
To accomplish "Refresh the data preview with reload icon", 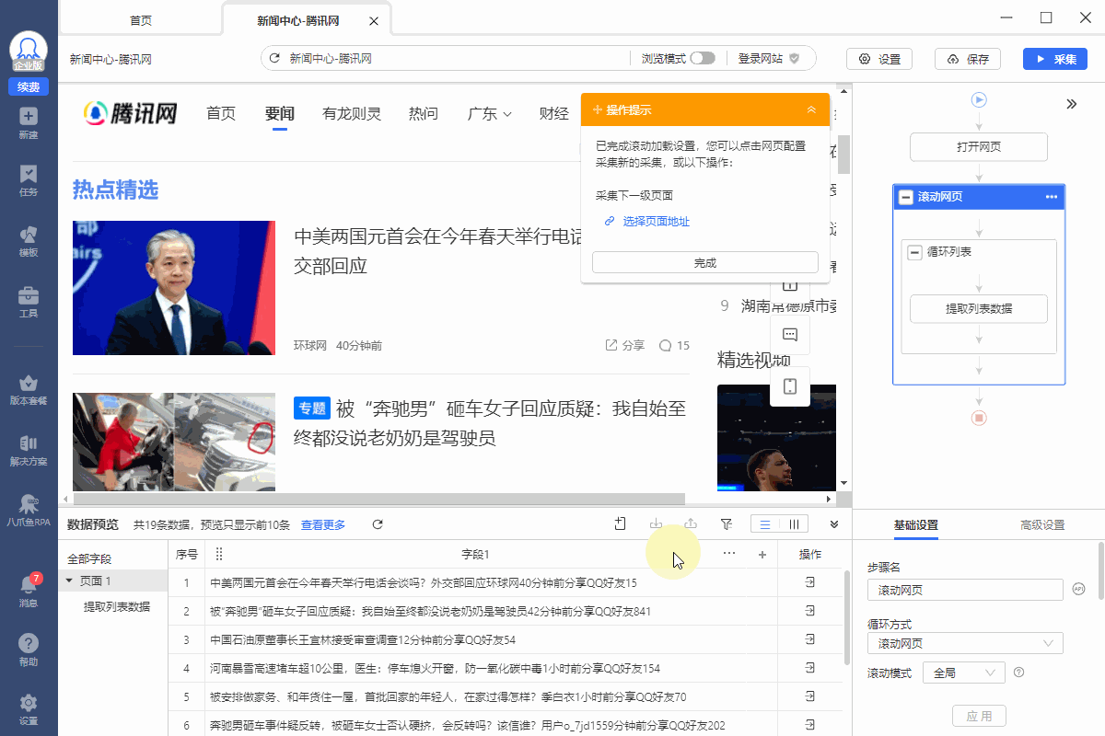I will (x=378, y=524).
